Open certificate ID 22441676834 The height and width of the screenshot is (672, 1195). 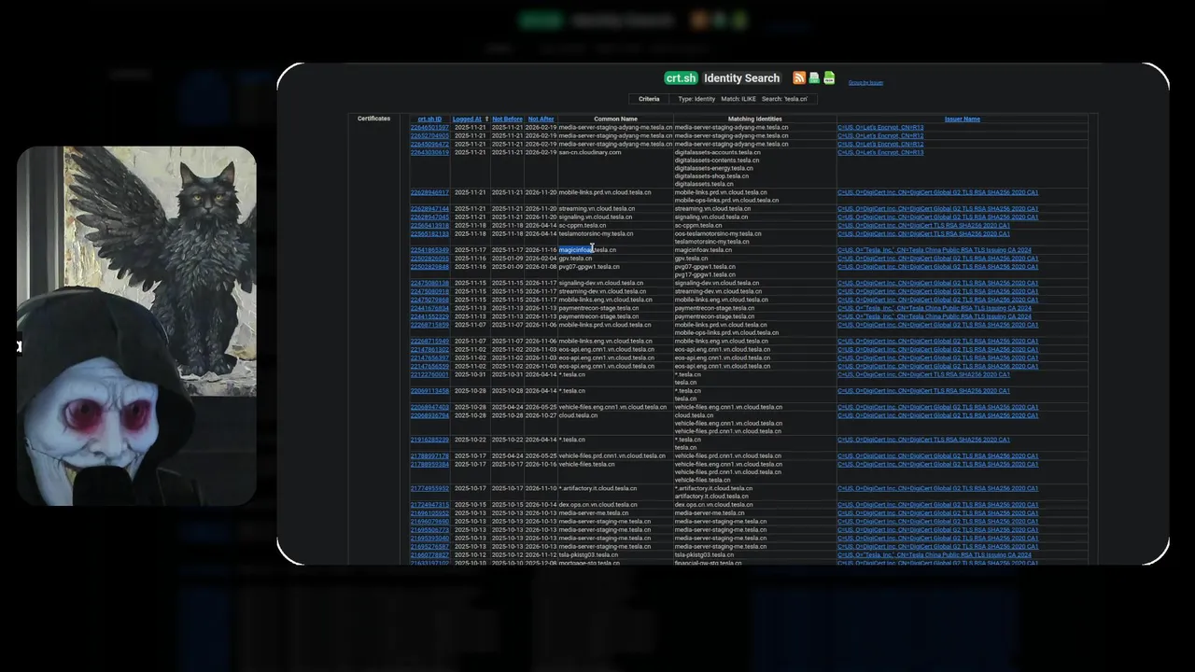pyautogui.click(x=429, y=308)
